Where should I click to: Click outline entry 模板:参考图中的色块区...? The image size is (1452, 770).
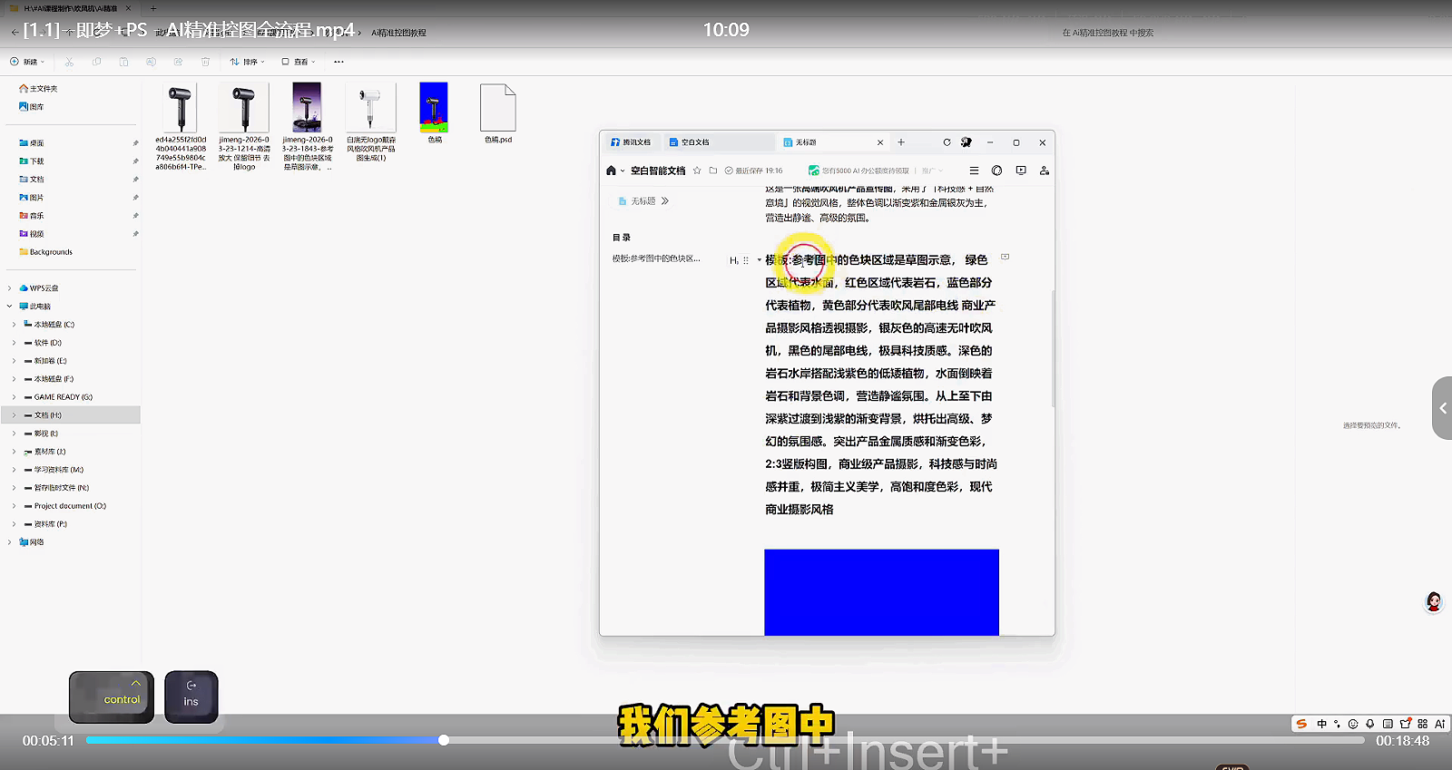pos(656,258)
